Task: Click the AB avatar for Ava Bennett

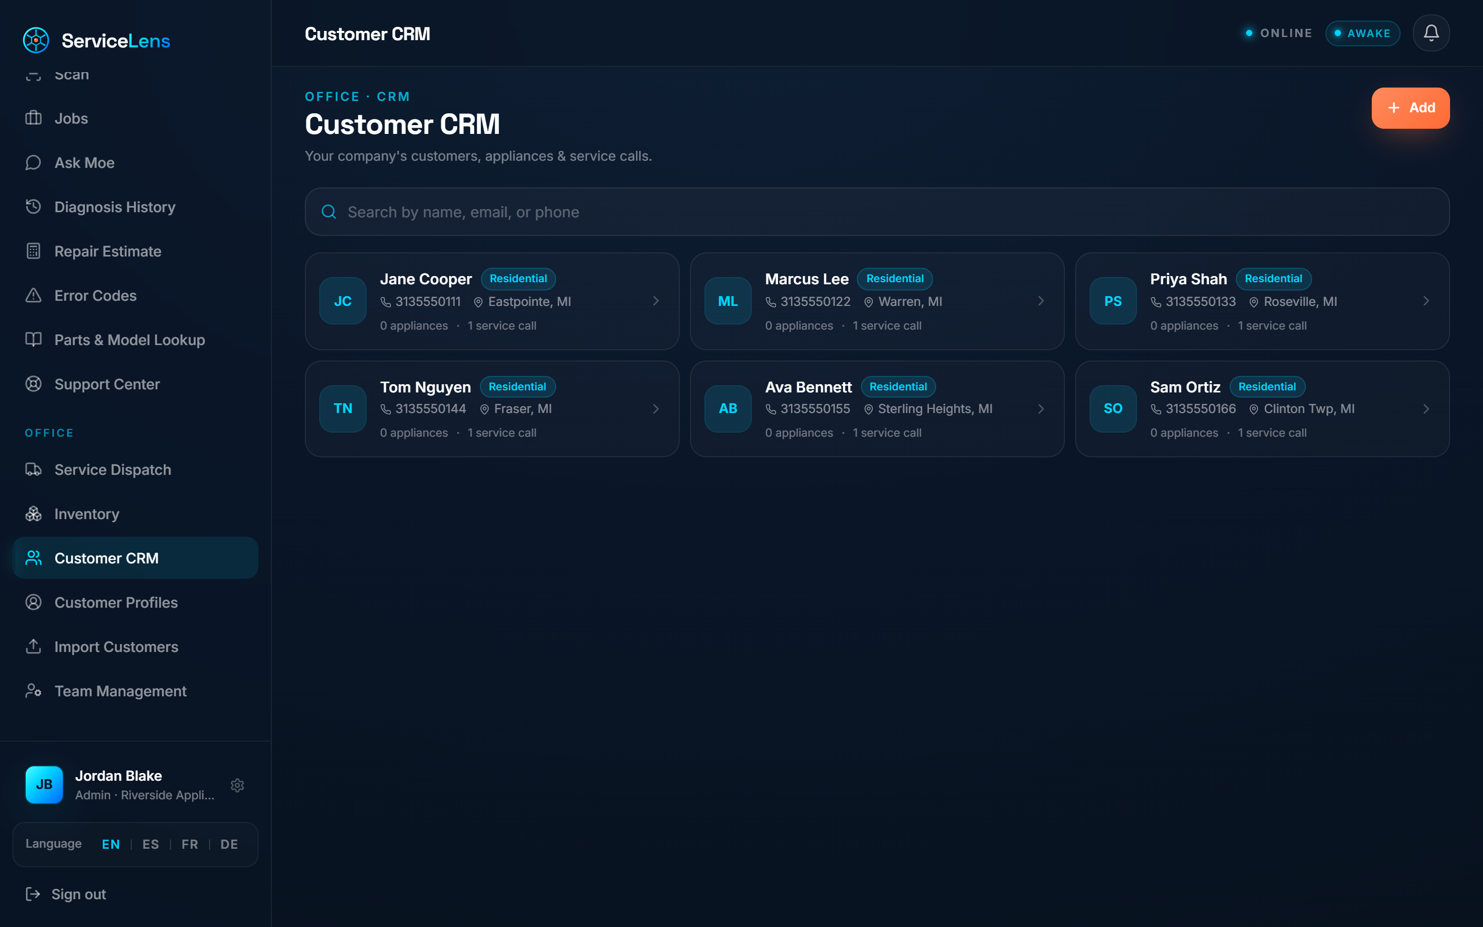Action: pyautogui.click(x=728, y=408)
